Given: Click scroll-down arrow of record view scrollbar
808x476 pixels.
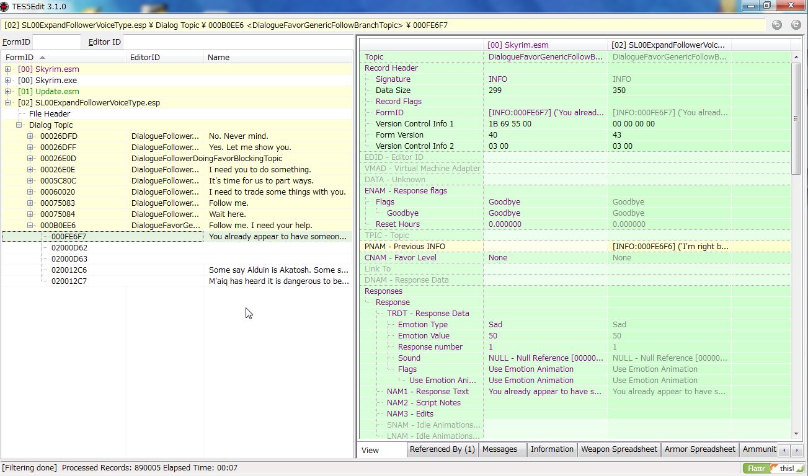Looking at the screenshot, I should coord(796,434).
